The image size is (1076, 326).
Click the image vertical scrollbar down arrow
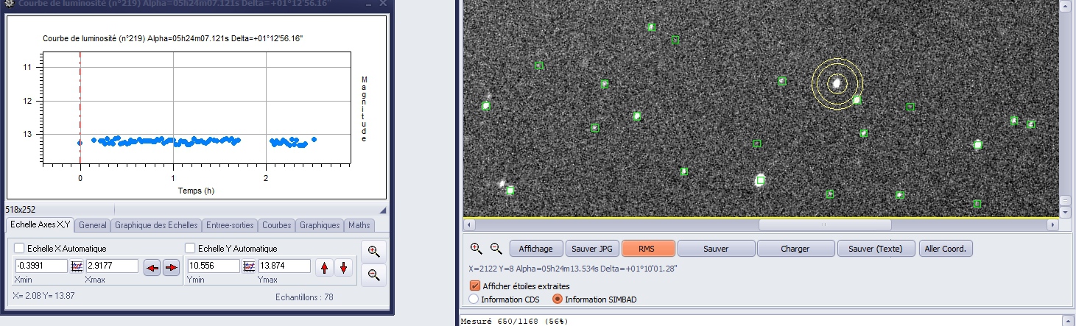1065,211
